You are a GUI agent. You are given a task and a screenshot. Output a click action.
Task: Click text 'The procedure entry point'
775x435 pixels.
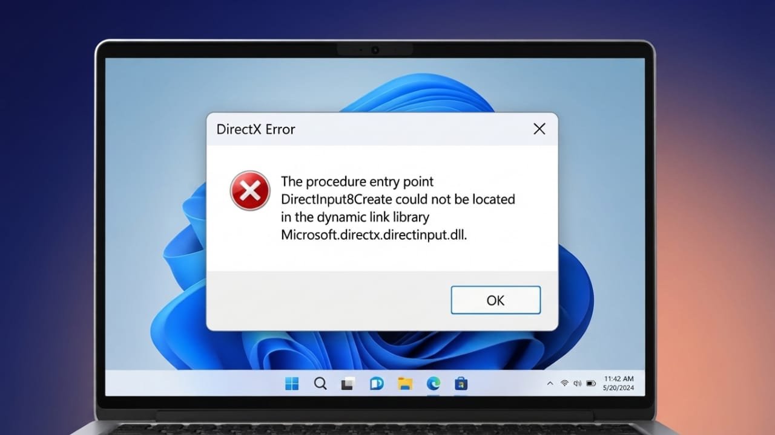[357, 181]
